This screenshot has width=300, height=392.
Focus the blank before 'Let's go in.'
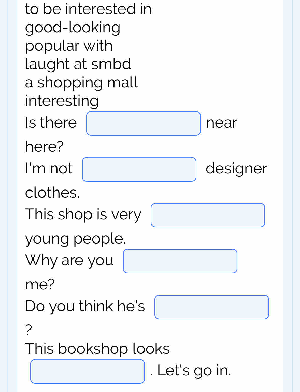[x=88, y=371]
